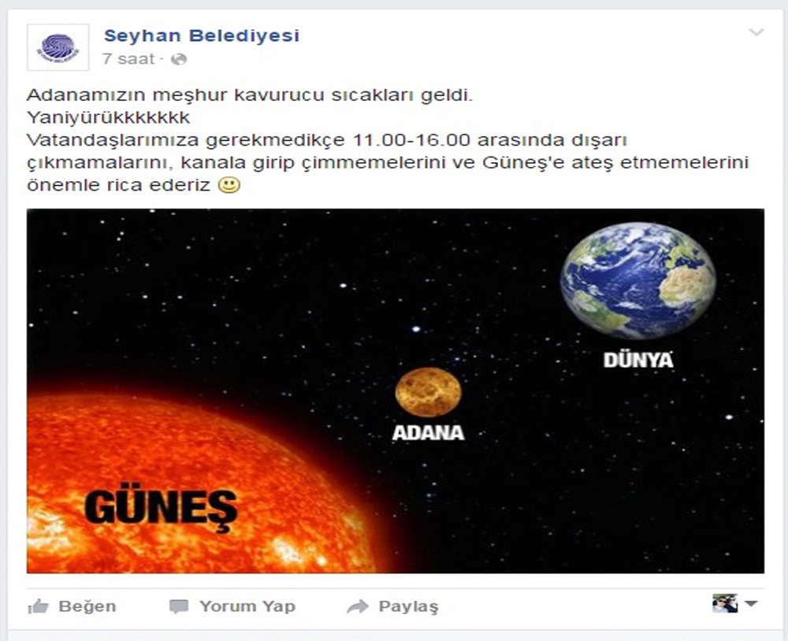Click the DÜNYA label under the Earth

pos(638,360)
